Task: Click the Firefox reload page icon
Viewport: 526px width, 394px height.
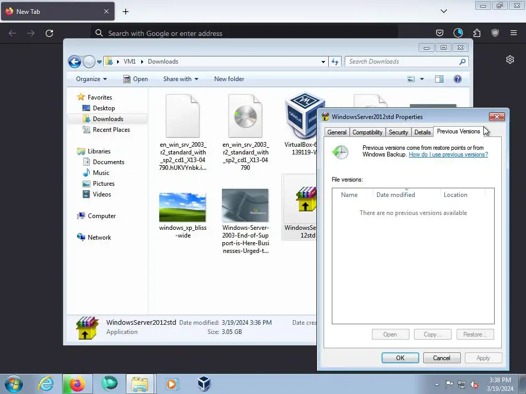Action: 49,33
